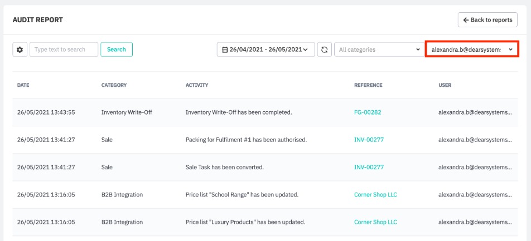
Task: Click the Back to reports button
Action: click(487, 20)
